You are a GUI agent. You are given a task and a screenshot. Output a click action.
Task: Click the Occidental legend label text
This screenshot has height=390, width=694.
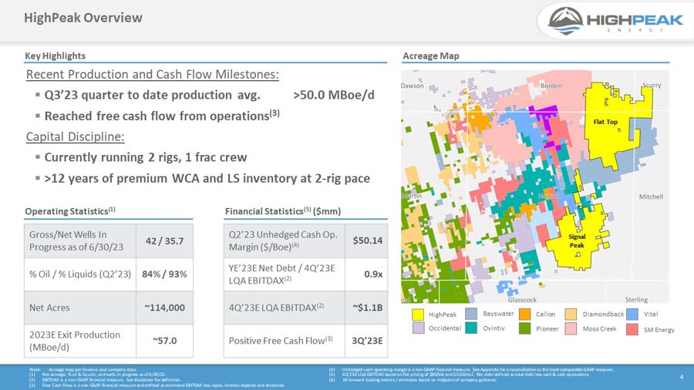(444, 328)
